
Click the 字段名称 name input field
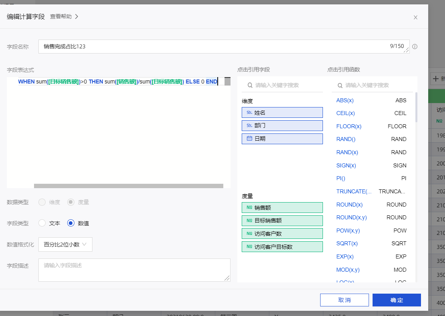click(212, 46)
